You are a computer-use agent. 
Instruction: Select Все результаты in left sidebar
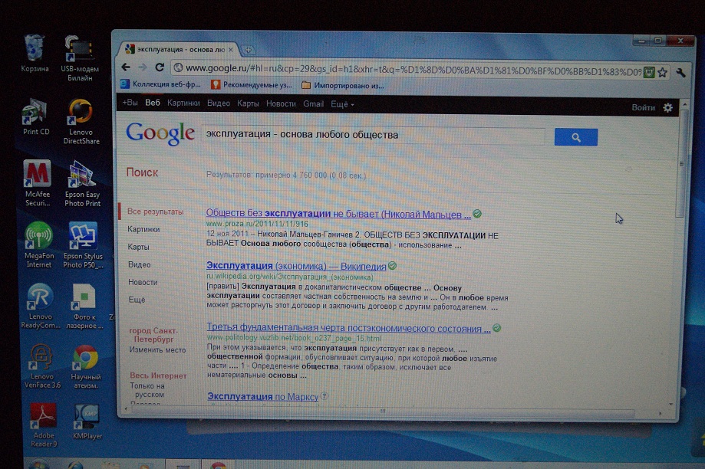[155, 212]
